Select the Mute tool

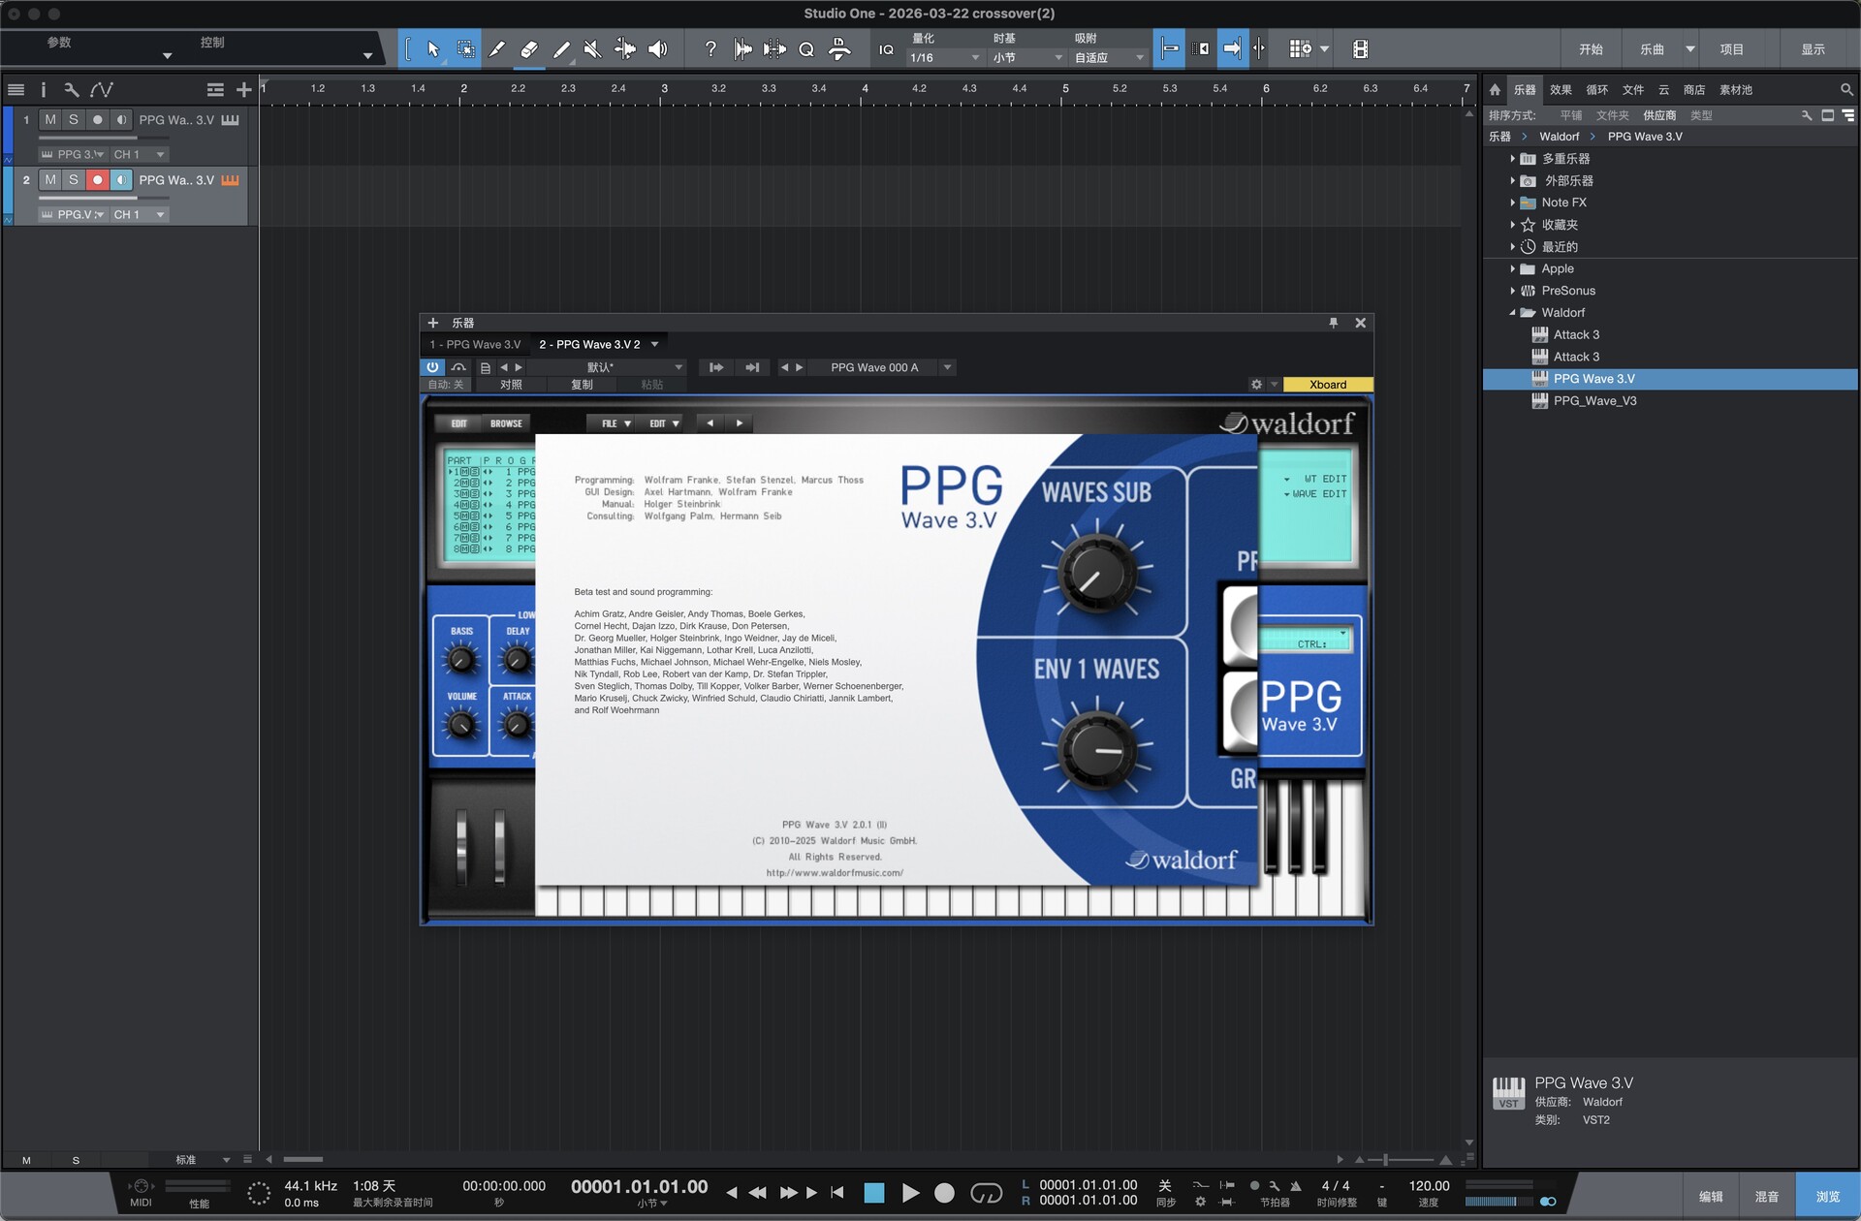592,49
